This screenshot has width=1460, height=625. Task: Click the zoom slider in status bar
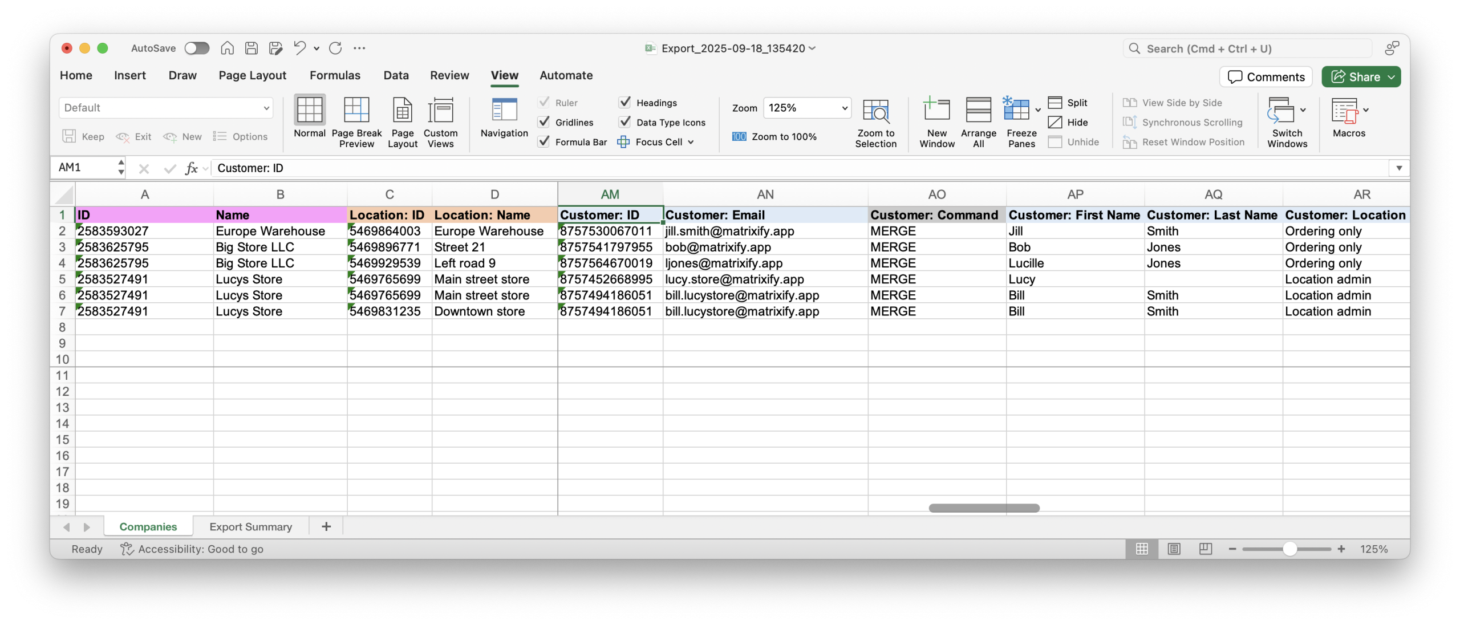coord(1289,549)
